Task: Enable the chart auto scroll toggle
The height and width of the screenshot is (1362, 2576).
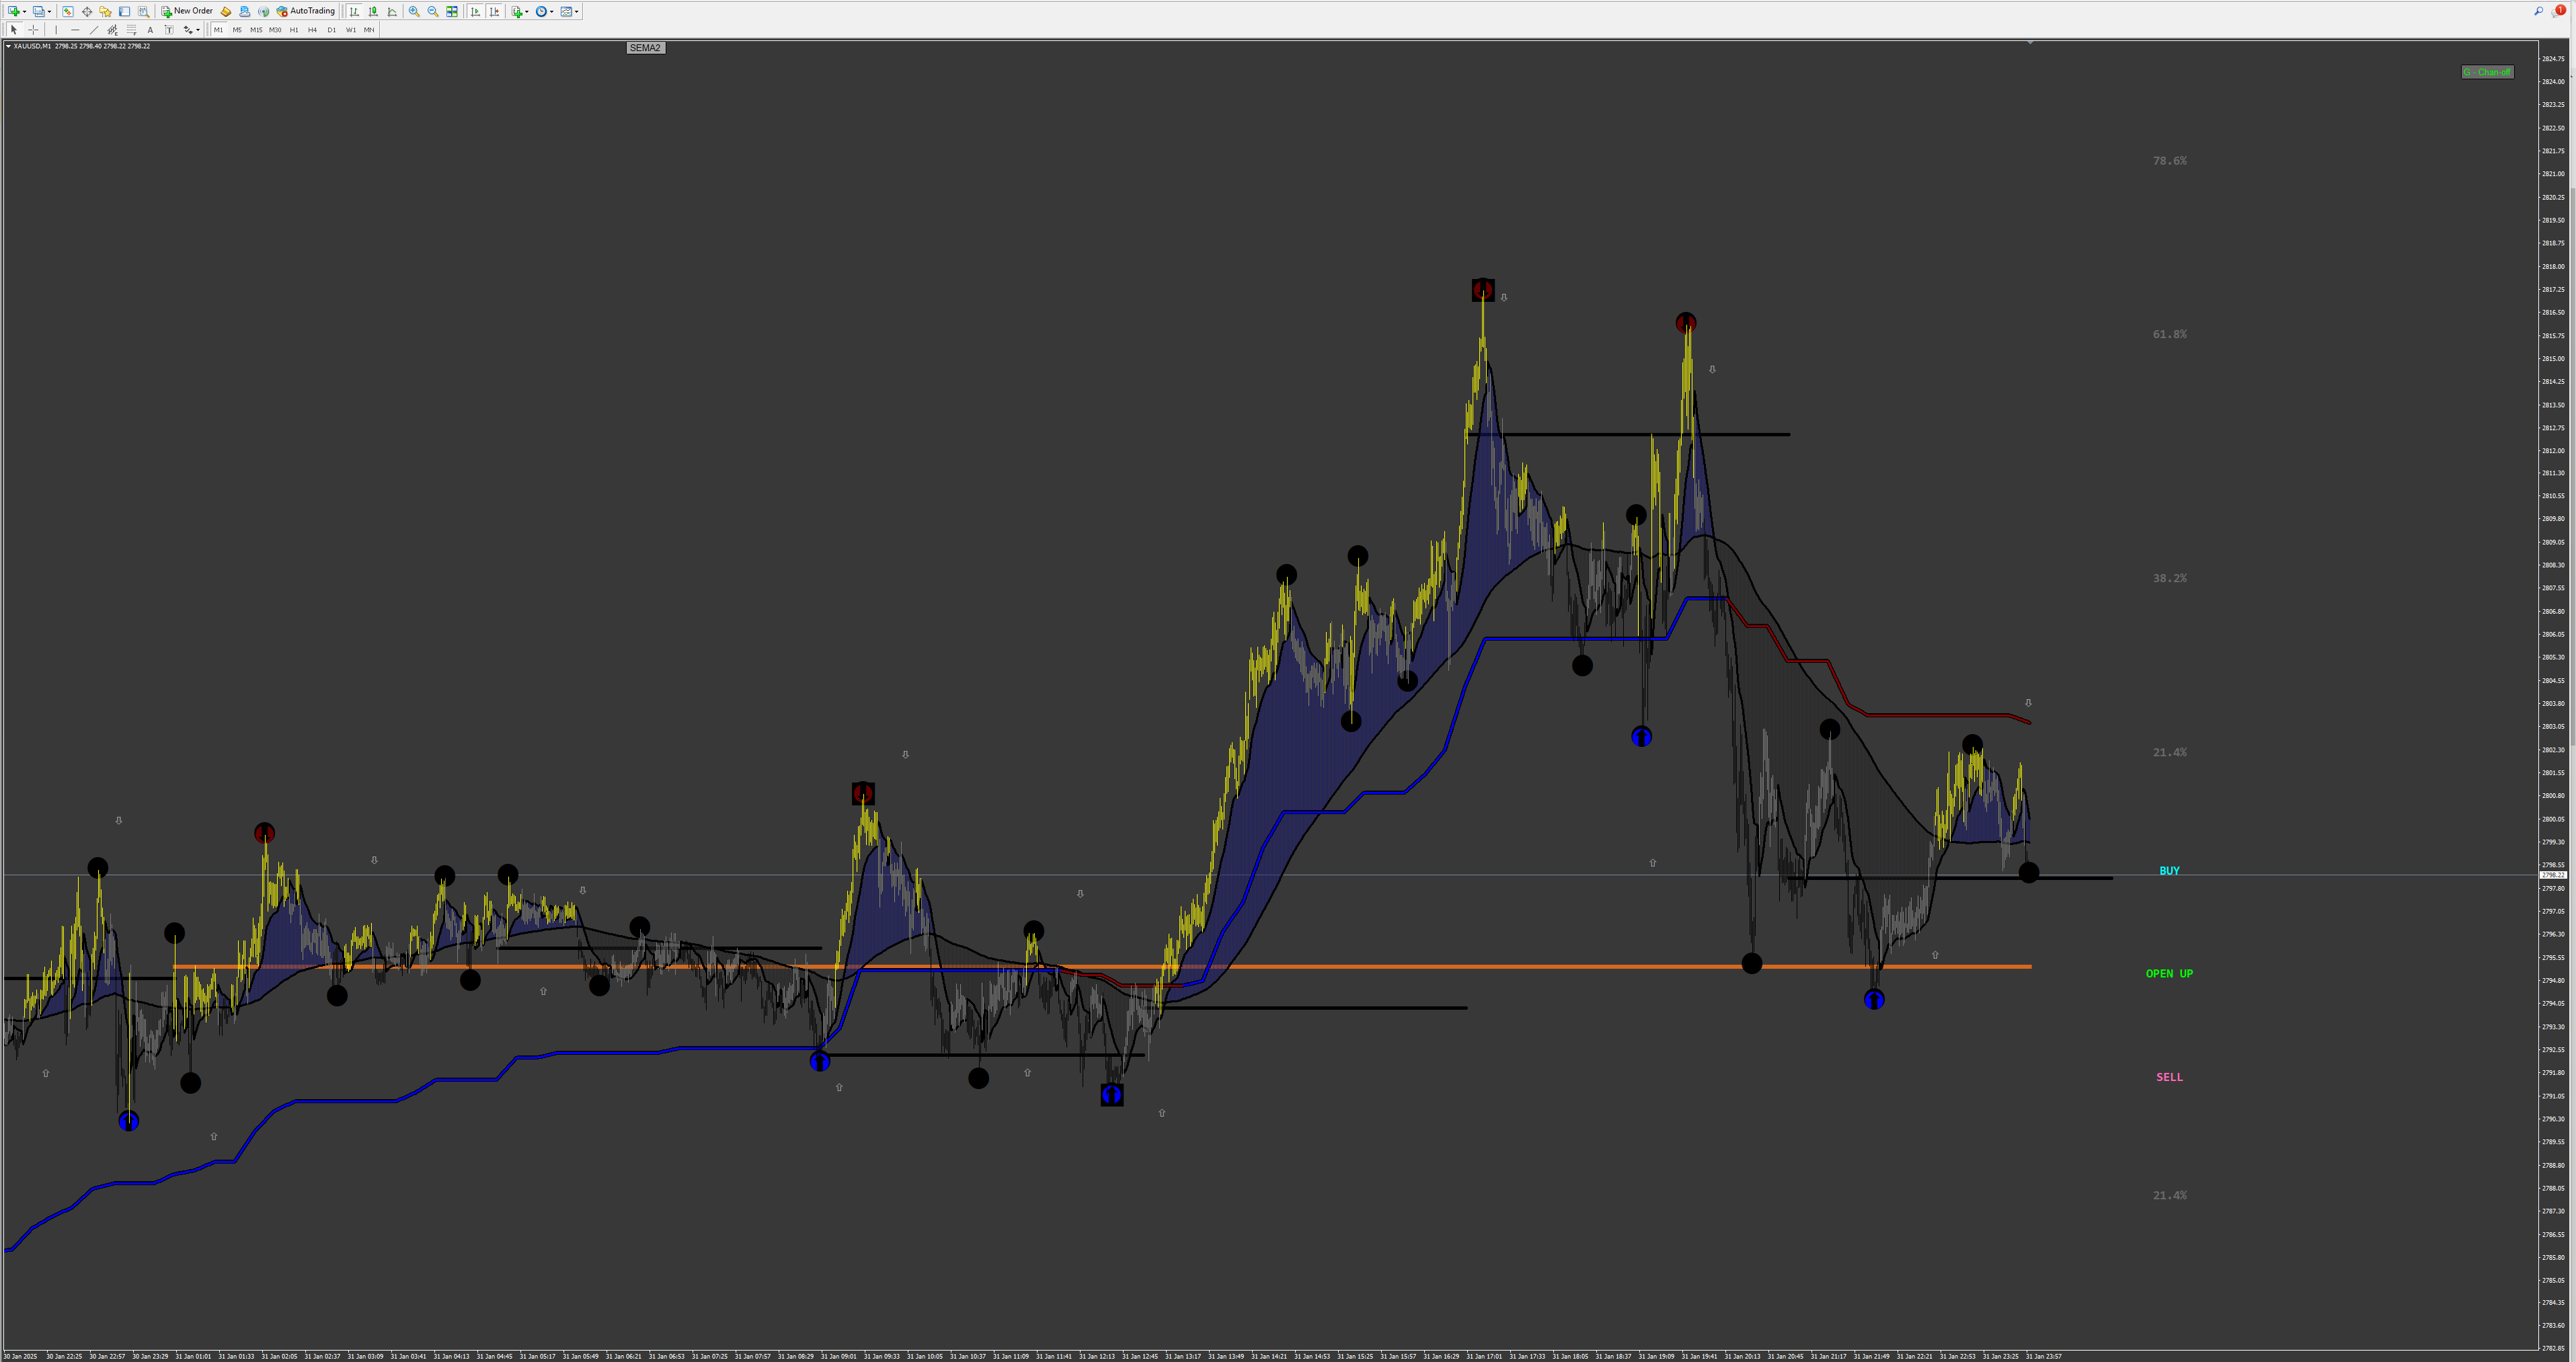Action: 475,11
